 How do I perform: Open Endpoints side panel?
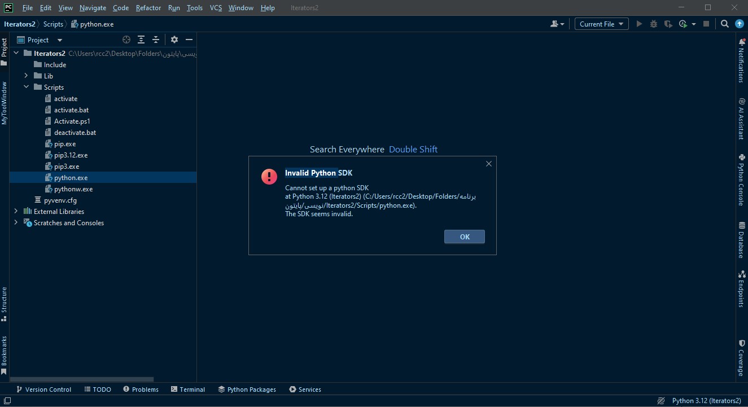click(x=741, y=288)
